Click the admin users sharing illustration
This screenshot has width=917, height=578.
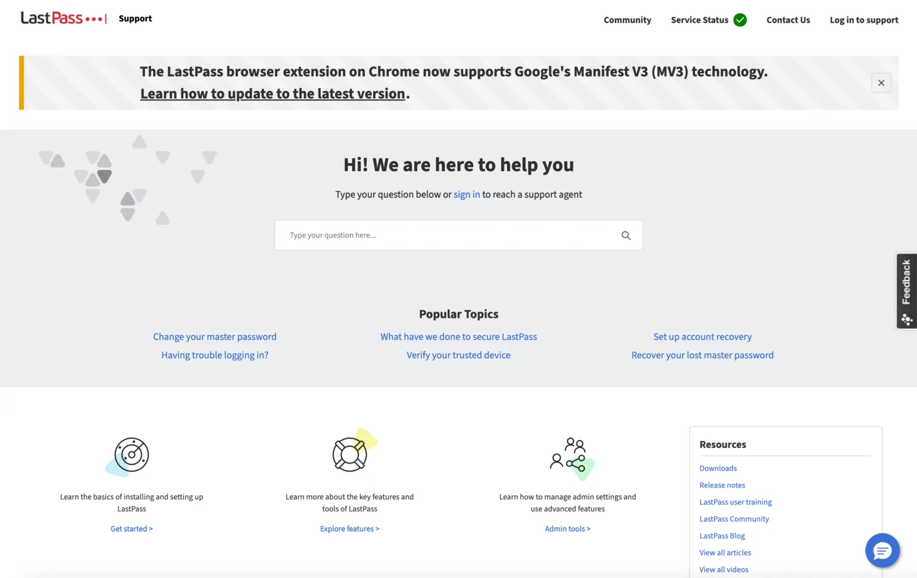point(571,458)
